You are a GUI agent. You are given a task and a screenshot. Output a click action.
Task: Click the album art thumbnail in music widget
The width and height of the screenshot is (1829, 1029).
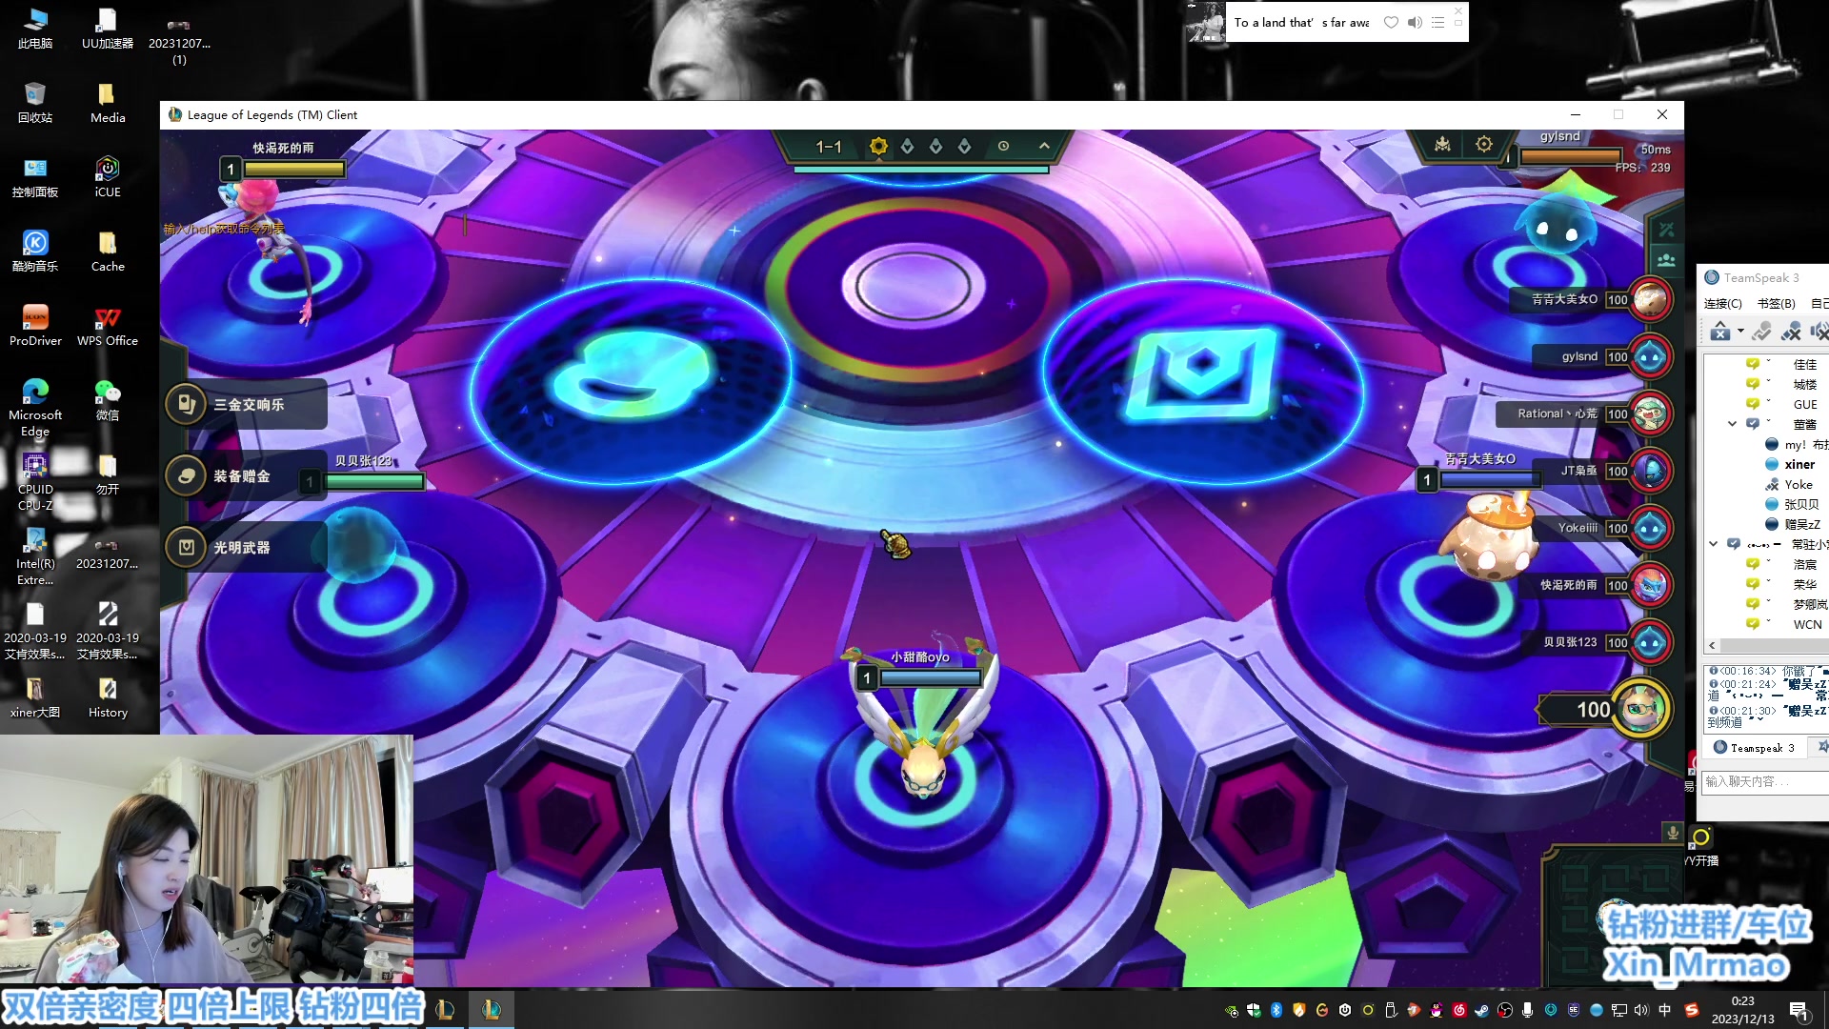click(1205, 21)
